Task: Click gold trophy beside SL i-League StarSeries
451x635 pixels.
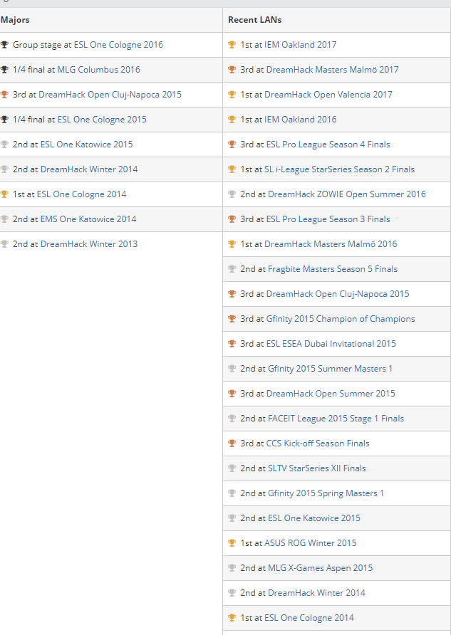Action: click(232, 169)
